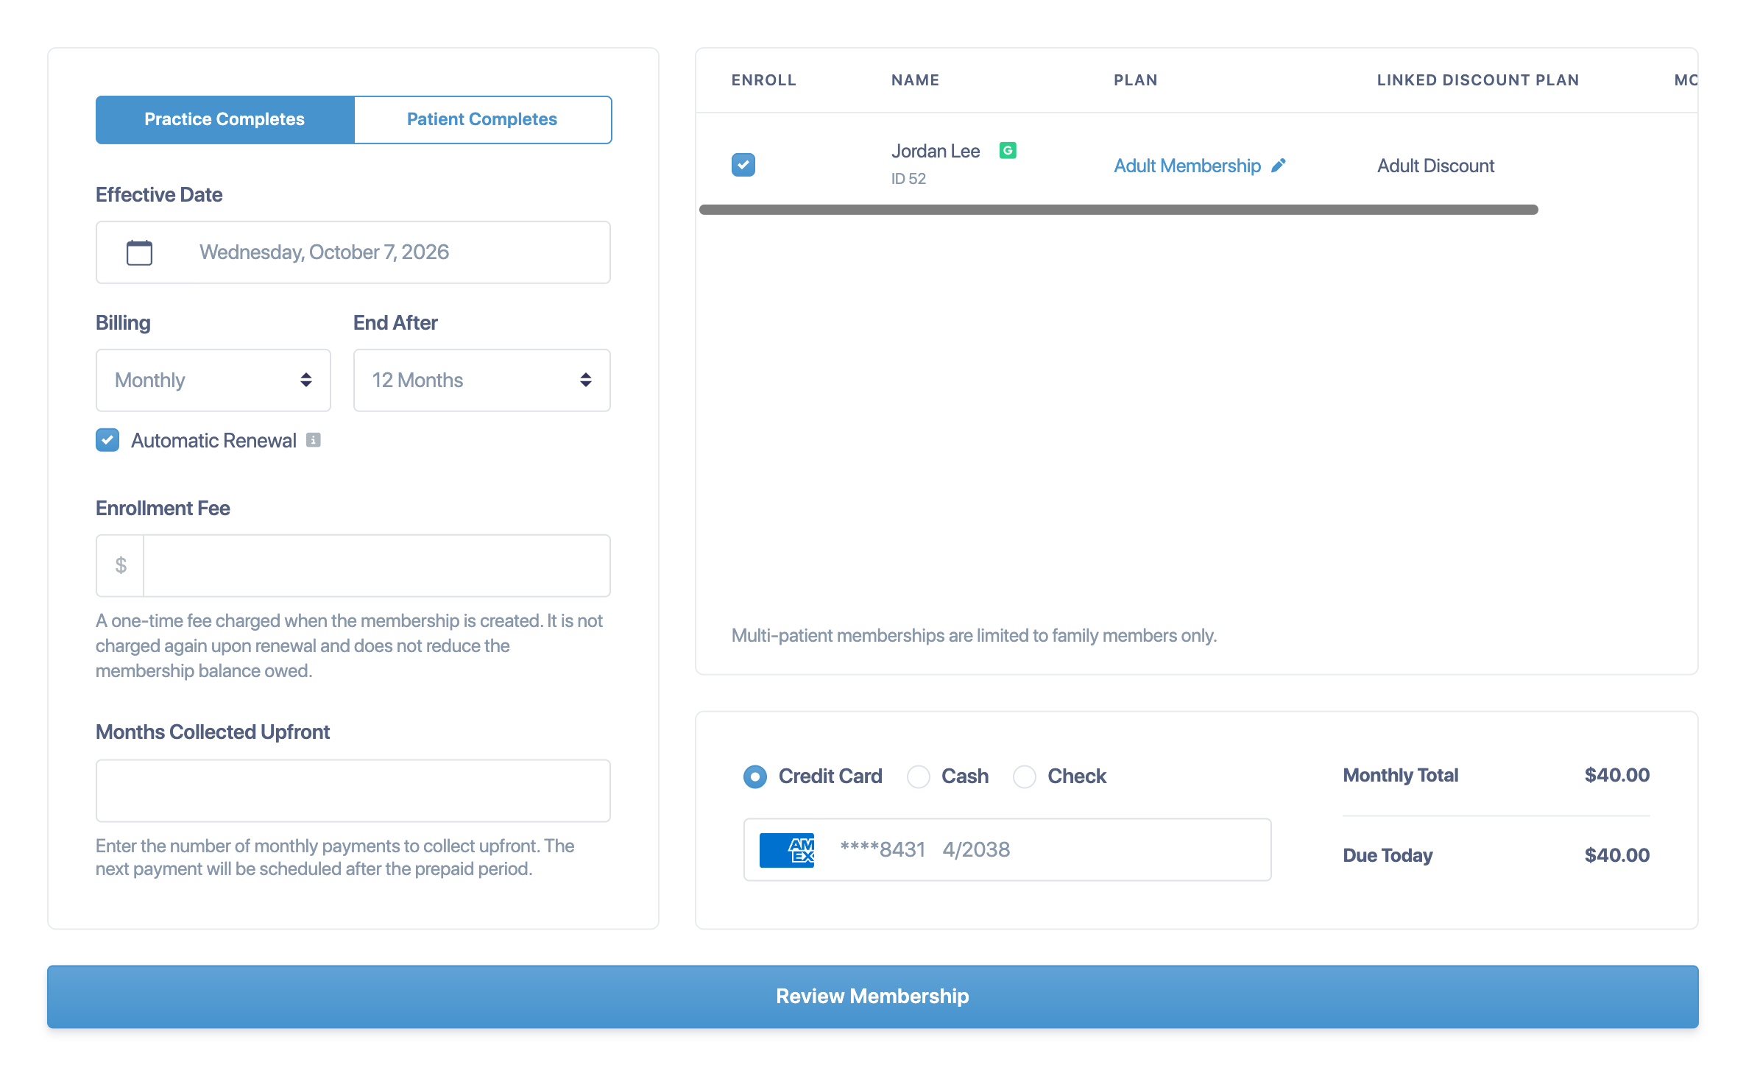Click the ENROLL column header

(x=763, y=79)
